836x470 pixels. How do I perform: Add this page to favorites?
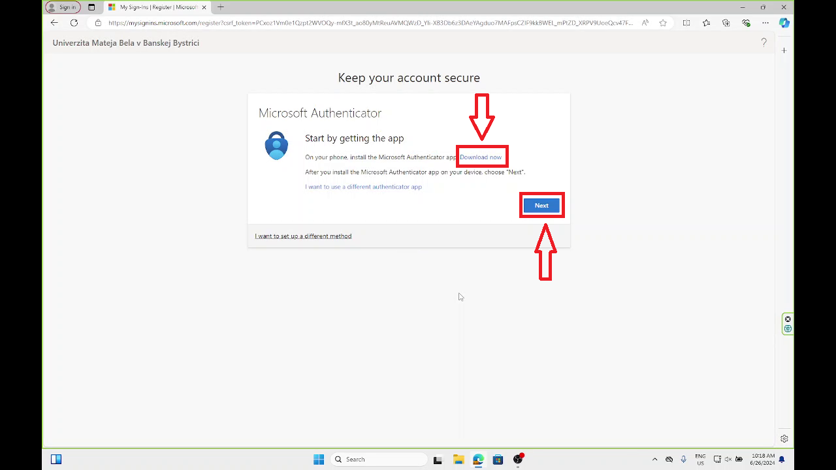pos(663,23)
